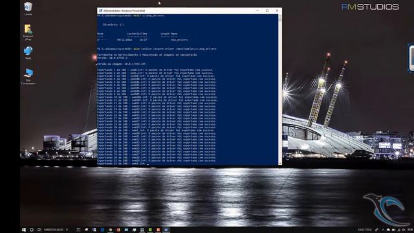The width and height of the screenshot is (414, 233).
Task: Click the EMERSON ALVES - TI taskbar toolbar label
Action: (x=56, y=230)
